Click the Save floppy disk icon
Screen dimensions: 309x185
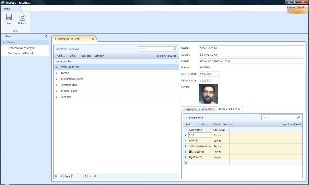[x=9, y=17]
